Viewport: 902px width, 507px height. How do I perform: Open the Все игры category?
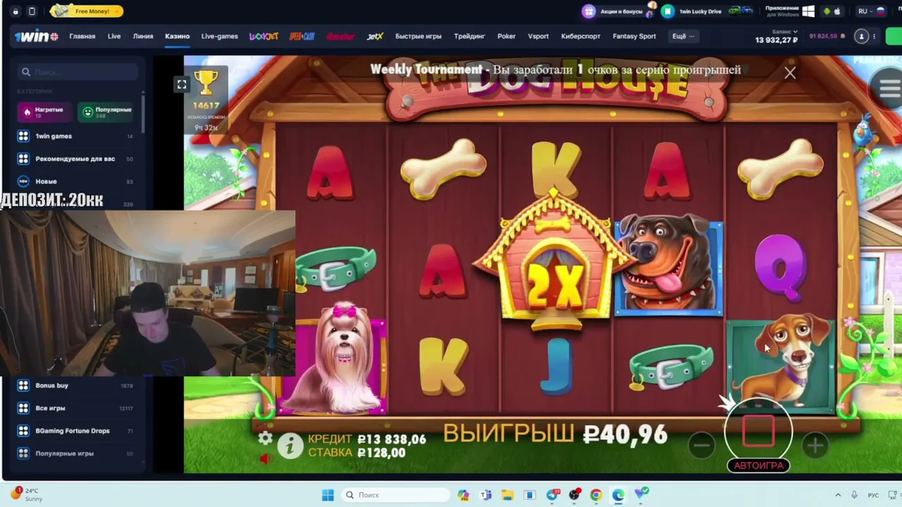tap(75, 408)
